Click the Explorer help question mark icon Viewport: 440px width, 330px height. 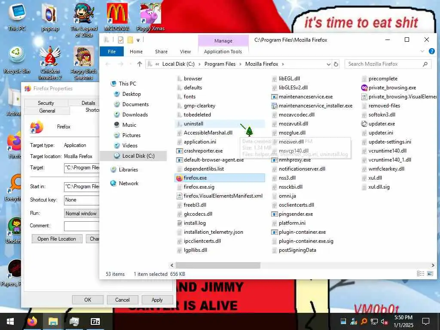tap(431, 51)
